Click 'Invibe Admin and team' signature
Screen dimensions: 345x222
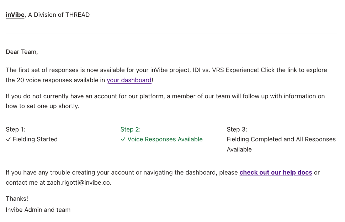click(38, 210)
